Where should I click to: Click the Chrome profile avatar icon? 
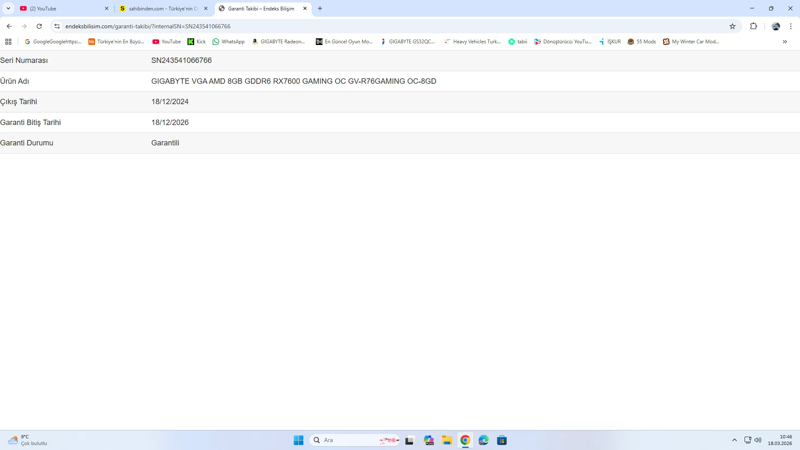point(775,26)
